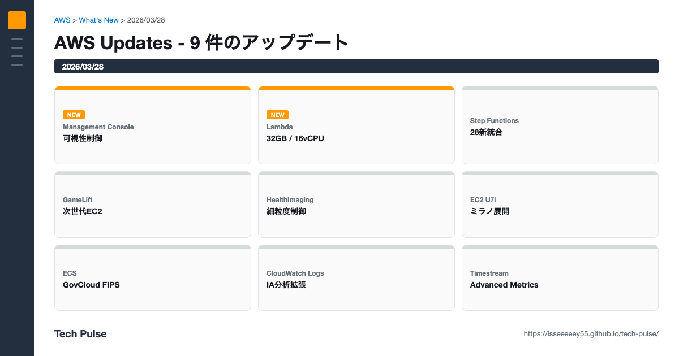
Task: Open the Step Functions update card
Action: pyautogui.click(x=560, y=127)
